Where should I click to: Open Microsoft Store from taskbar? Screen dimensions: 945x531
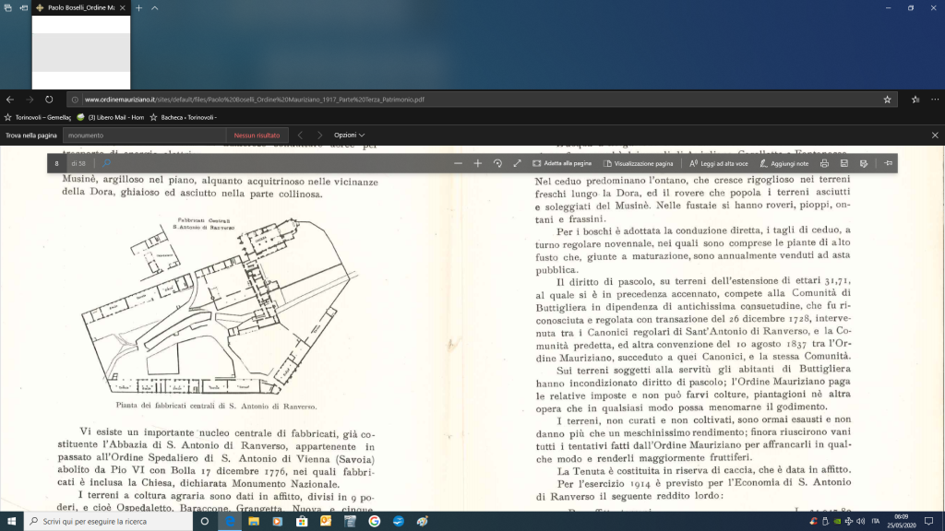302,522
